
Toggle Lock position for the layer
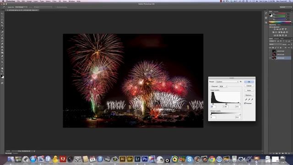(x=278, y=48)
